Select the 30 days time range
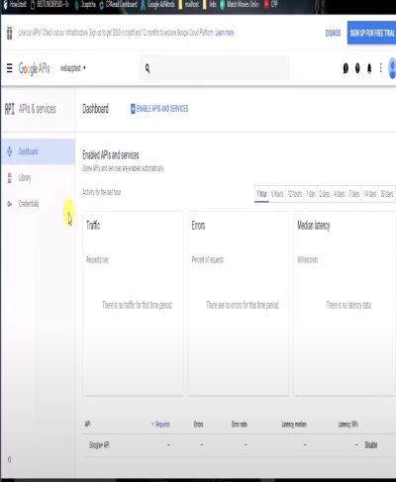 387,194
